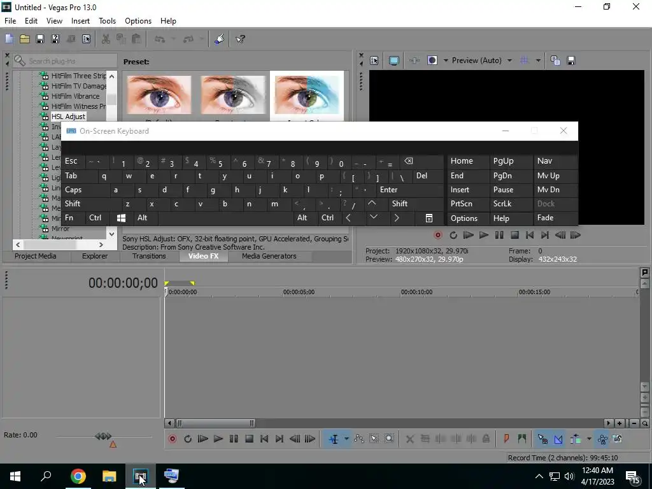Go to Start in timeline transport
This screenshot has width=652, height=489.
tap(264, 439)
